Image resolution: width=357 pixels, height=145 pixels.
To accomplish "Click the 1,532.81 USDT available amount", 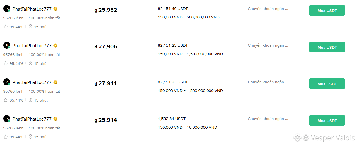I will (172, 119).
